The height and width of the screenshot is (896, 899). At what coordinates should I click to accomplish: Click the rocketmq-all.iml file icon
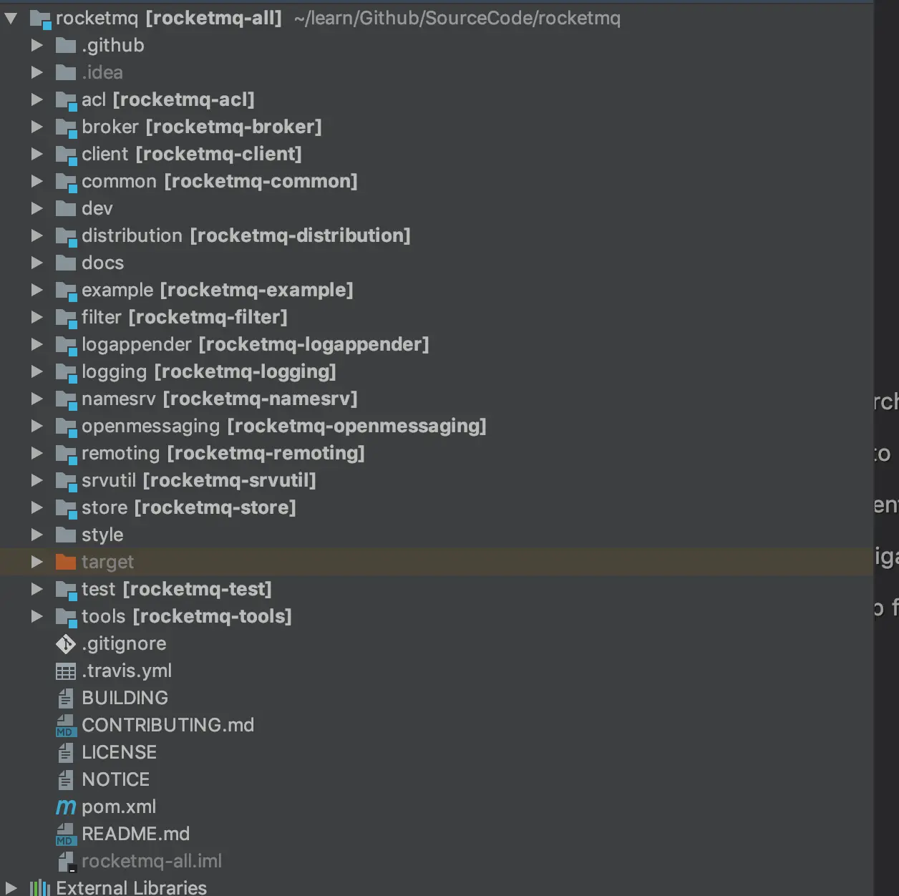click(67, 862)
